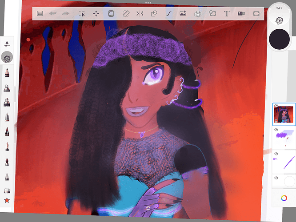Hide the top portrait layer using its eye

(276, 106)
